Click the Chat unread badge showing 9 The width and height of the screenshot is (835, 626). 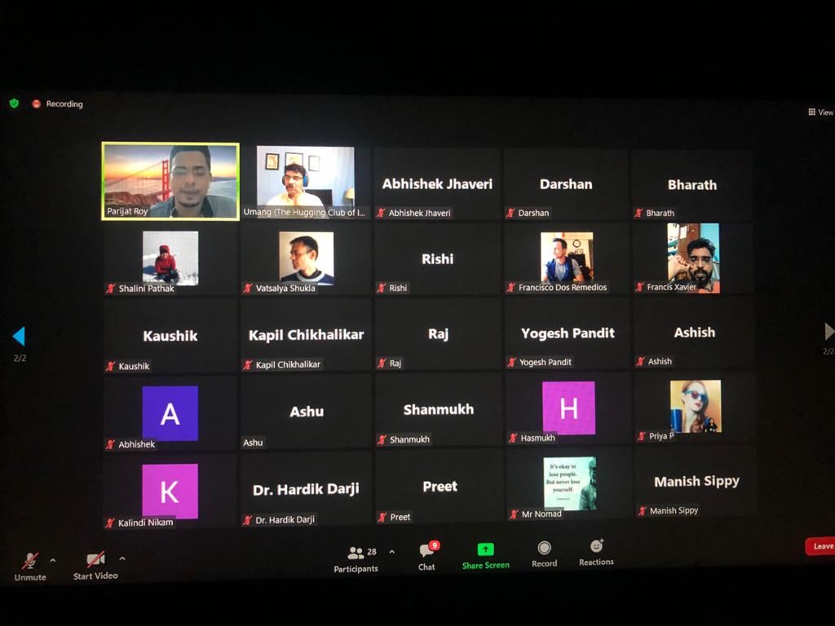435,545
